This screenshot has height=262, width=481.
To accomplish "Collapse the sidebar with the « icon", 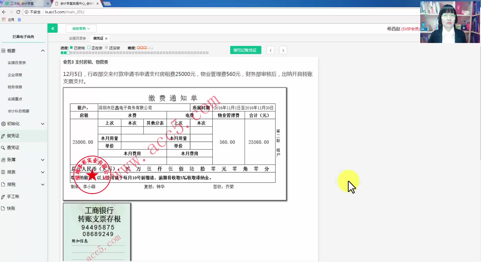I will [x=53, y=28].
